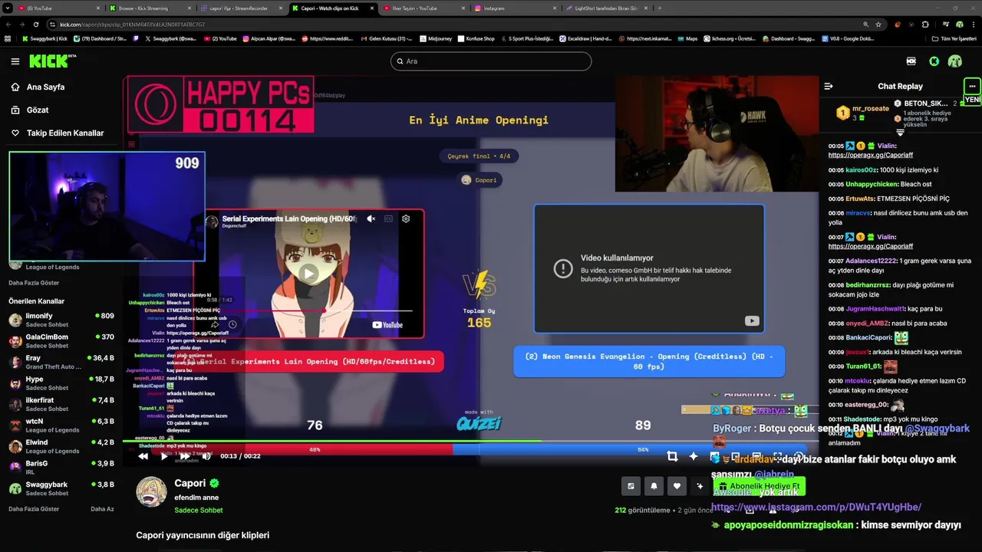Switch to the LightShot tab
The width and height of the screenshot is (982, 552).
pyautogui.click(x=606, y=8)
